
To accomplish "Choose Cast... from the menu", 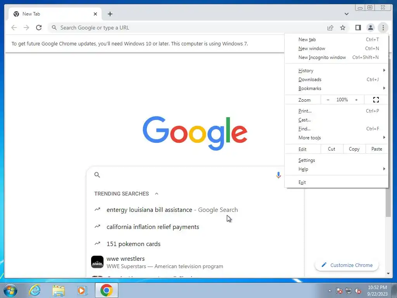I will [x=337, y=120].
